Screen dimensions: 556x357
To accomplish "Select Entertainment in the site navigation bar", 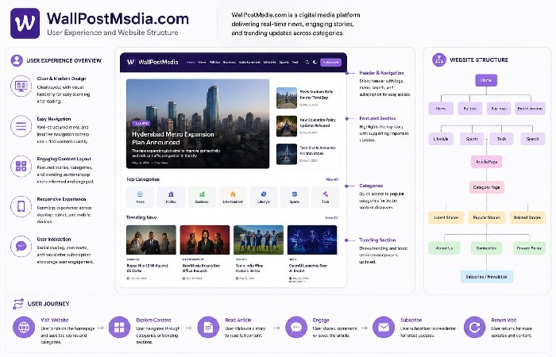I will pyautogui.click(x=249, y=63).
